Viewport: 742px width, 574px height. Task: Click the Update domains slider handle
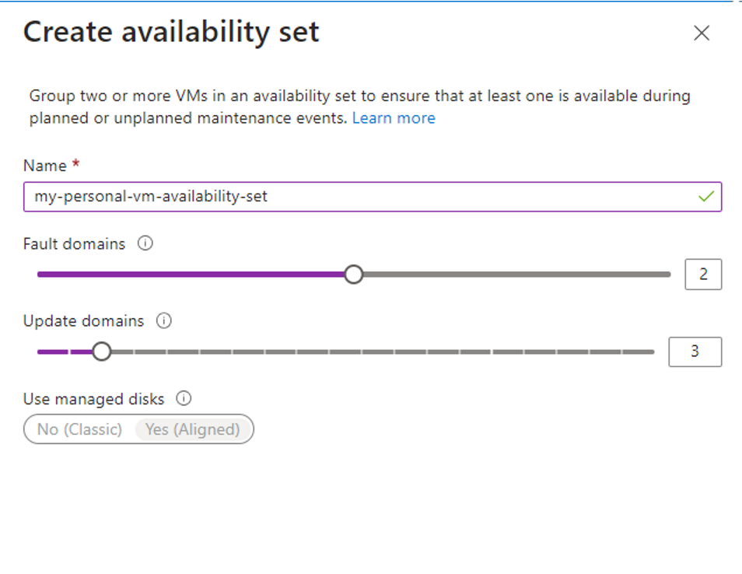pyautogui.click(x=101, y=352)
